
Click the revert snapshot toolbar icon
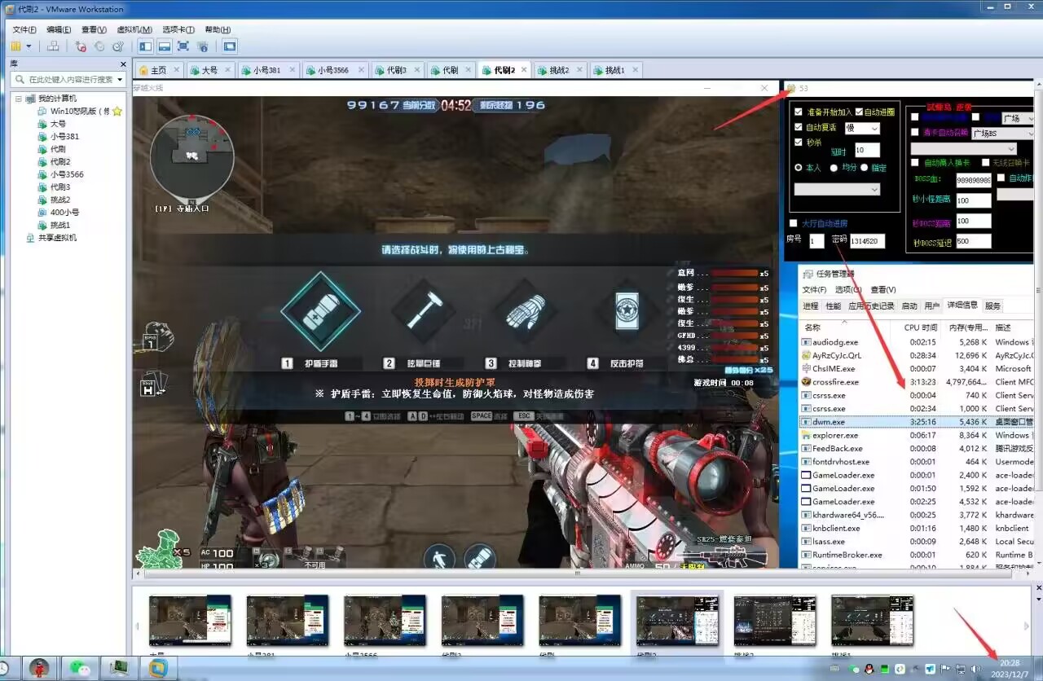[x=99, y=46]
